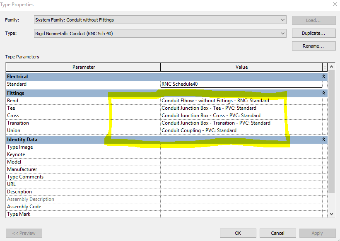
Task: Select the Tee junction box value
Action: pos(241,108)
